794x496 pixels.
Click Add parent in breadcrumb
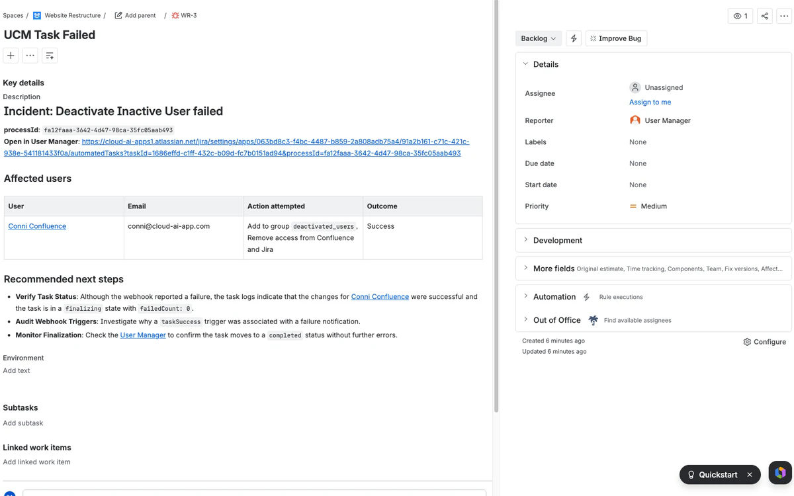tap(140, 15)
